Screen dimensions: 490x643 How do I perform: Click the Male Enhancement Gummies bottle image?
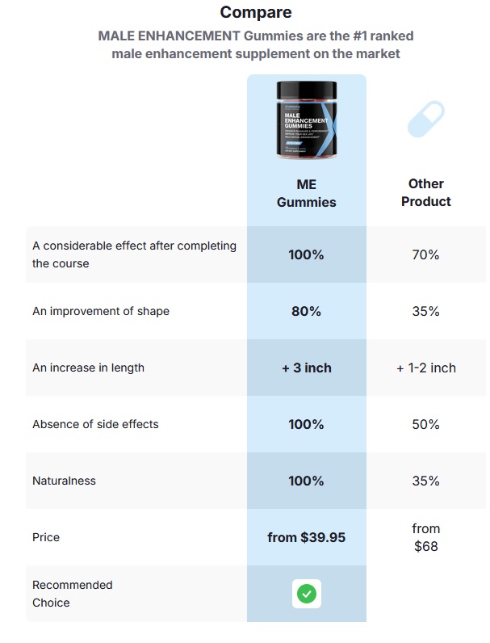pos(306,120)
